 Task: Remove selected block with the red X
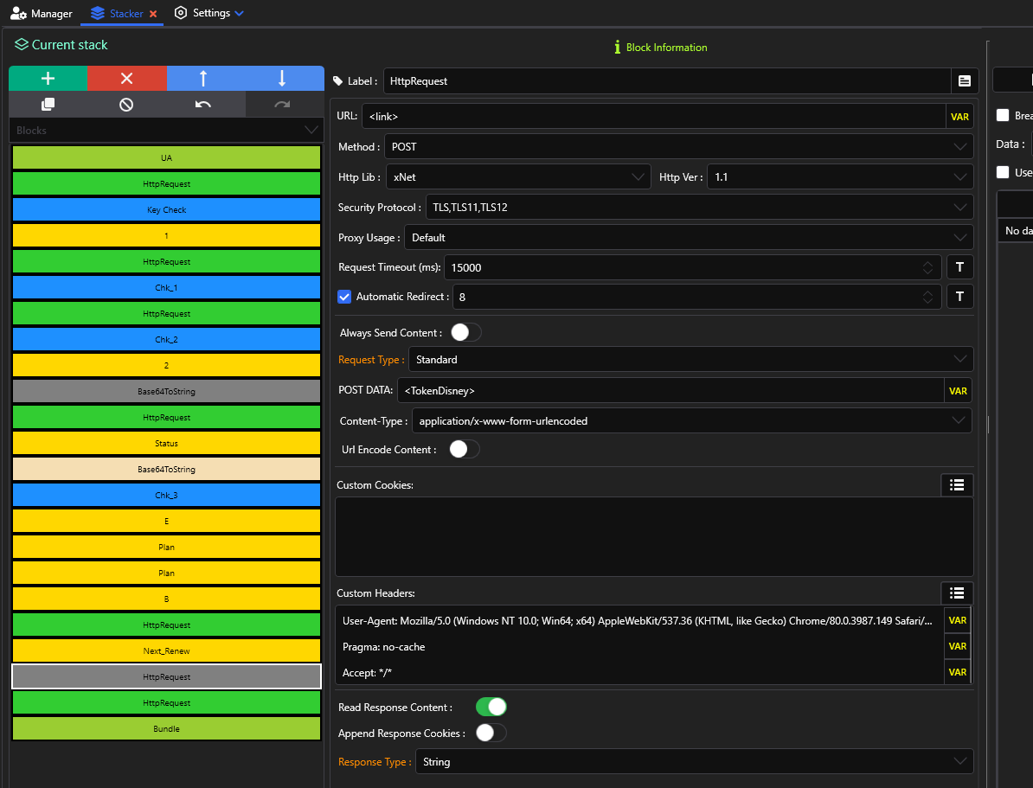tap(127, 79)
